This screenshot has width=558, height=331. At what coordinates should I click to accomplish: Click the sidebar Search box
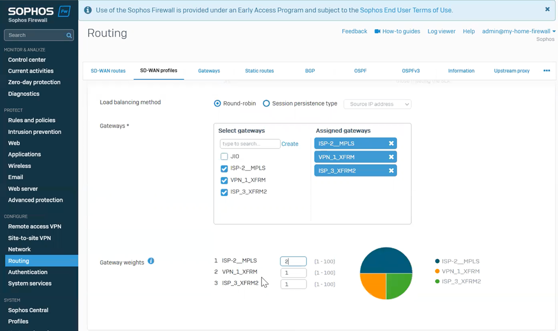click(x=39, y=35)
